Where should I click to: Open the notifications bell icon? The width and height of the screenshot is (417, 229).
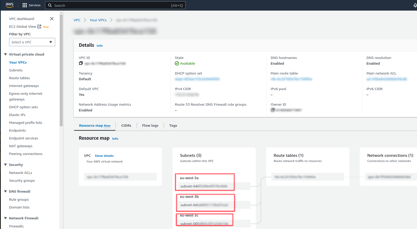(x=415, y=5)
